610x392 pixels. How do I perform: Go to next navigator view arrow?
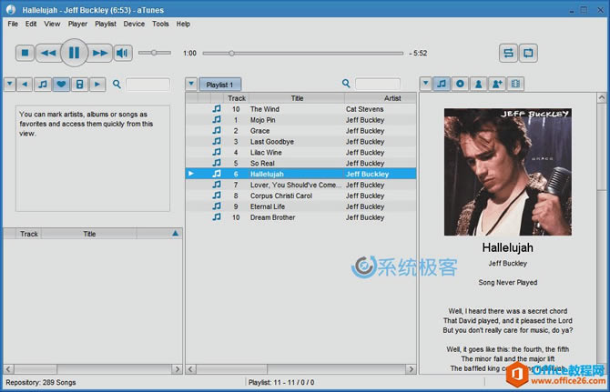[97, 84]
